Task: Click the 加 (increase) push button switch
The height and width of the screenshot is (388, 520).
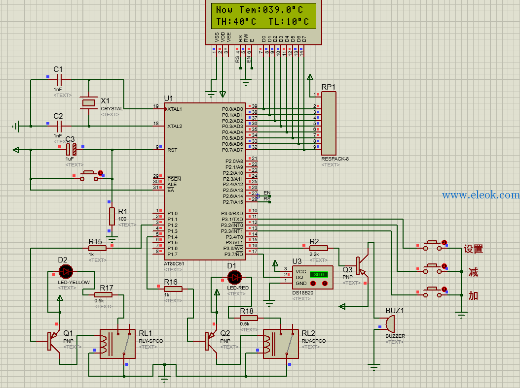Action: [x=432, y=291]
